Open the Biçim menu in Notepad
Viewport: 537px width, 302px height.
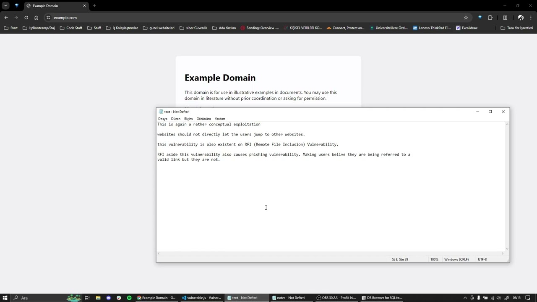tap(188, 119)
